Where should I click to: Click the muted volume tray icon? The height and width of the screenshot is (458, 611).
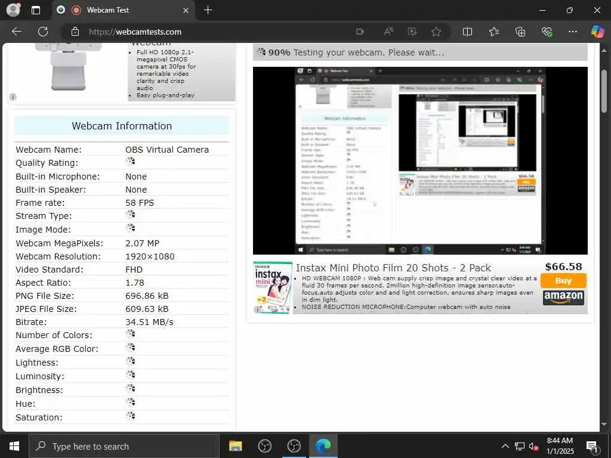tap(534, 447)
